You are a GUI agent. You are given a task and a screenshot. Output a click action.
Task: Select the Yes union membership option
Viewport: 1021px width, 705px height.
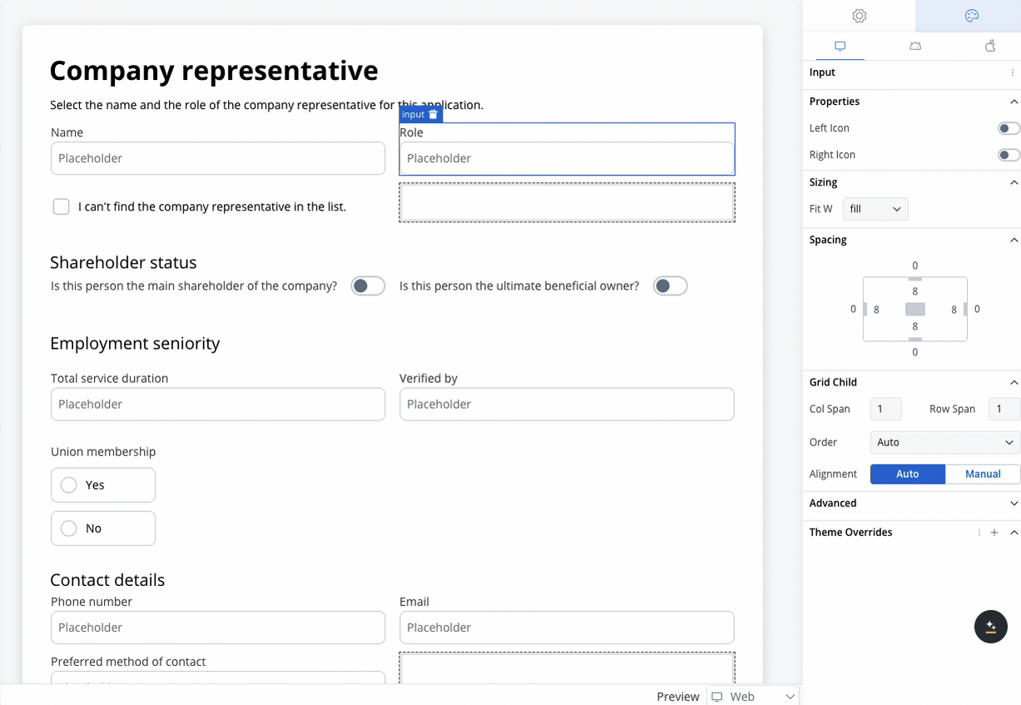103,485
